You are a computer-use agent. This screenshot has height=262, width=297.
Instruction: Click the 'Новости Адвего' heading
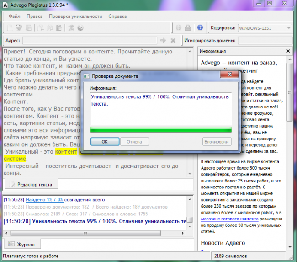223,243
